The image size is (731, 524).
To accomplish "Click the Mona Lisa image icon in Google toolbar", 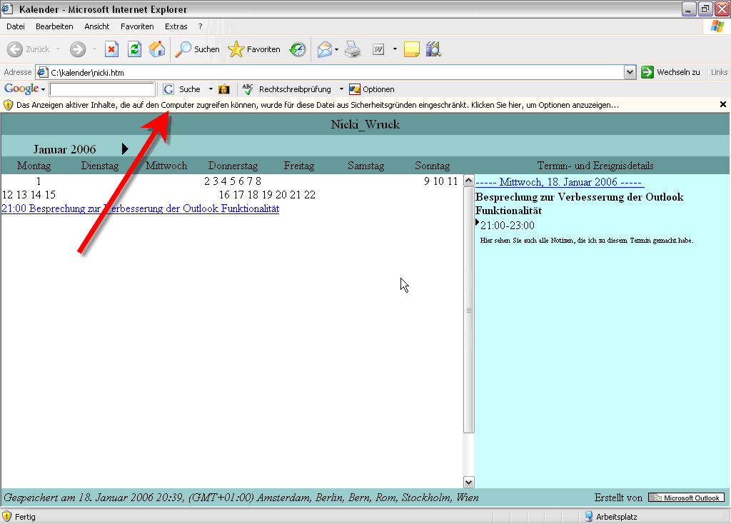I will [x=224, y=89].
